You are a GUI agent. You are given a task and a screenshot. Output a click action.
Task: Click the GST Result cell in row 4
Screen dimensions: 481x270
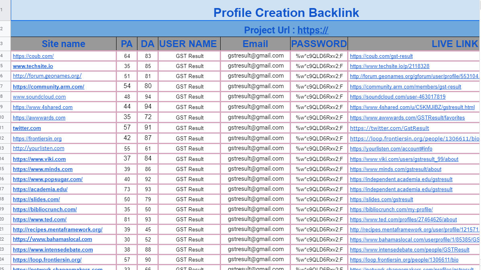point(189,56)
